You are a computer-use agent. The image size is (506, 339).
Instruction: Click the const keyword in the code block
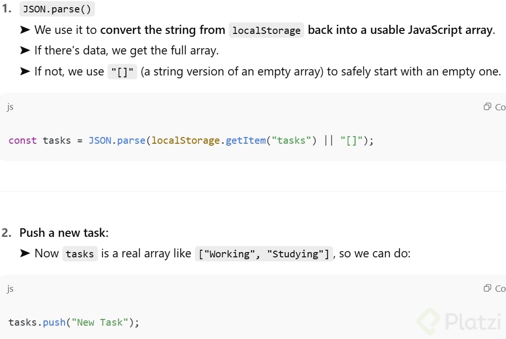point(22,140)
